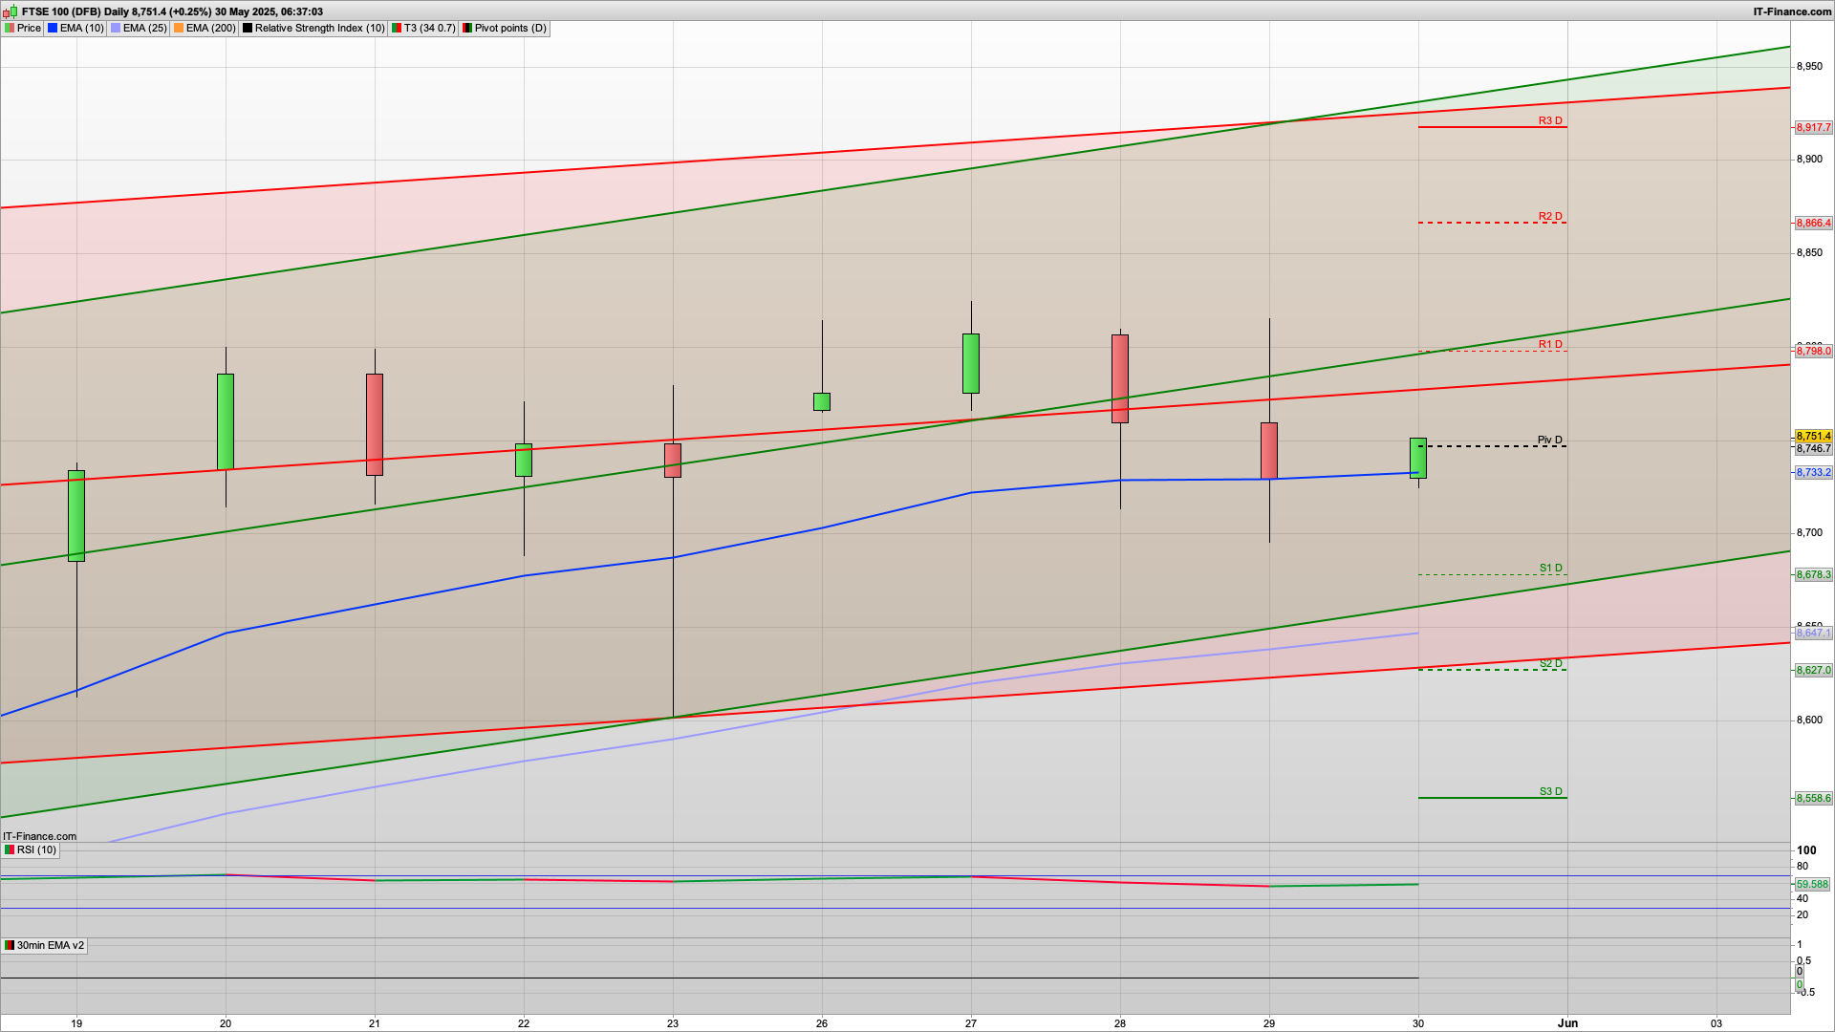Click the green candle body for the 30th

click(1418, 458)
